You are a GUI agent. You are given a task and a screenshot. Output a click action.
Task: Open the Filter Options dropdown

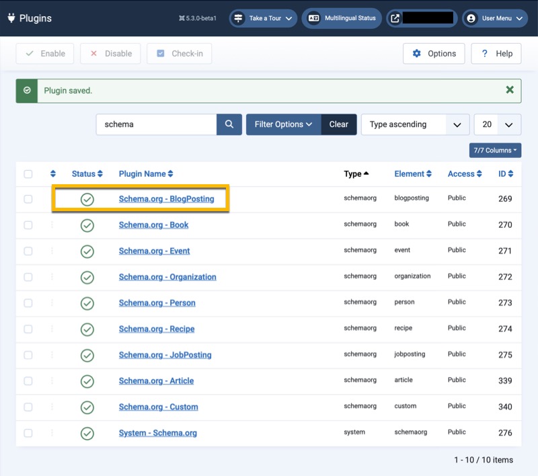coord(283,124)
